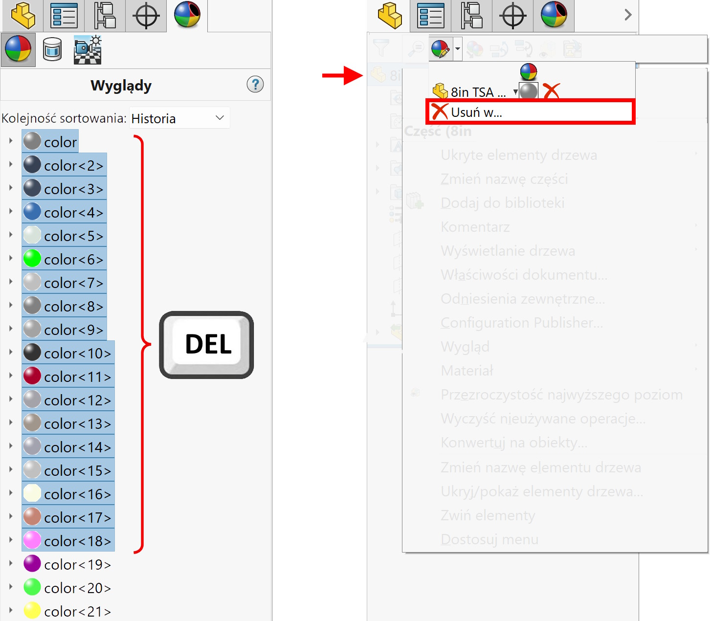The width and height of the screenshot is (711, 621).
Task: Click the magenta color<18> sphere swatch
Action: click(x=32, y=540)
